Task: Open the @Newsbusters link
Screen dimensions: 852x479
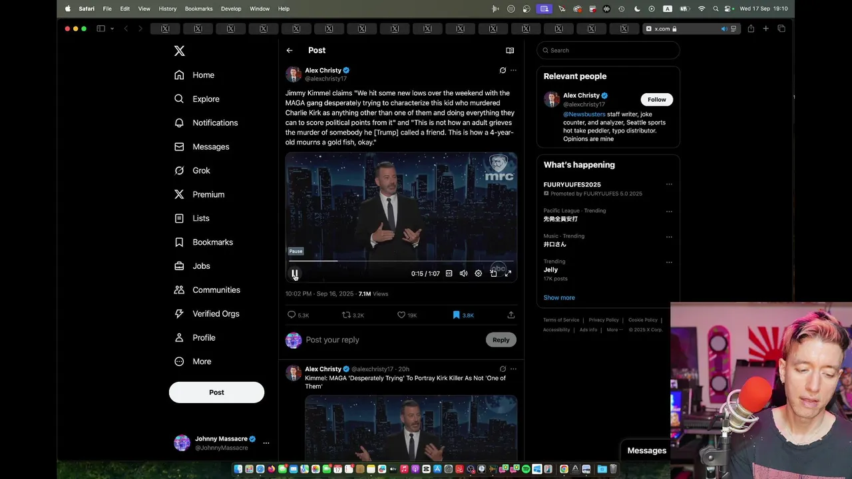Action: pos(584,114)
